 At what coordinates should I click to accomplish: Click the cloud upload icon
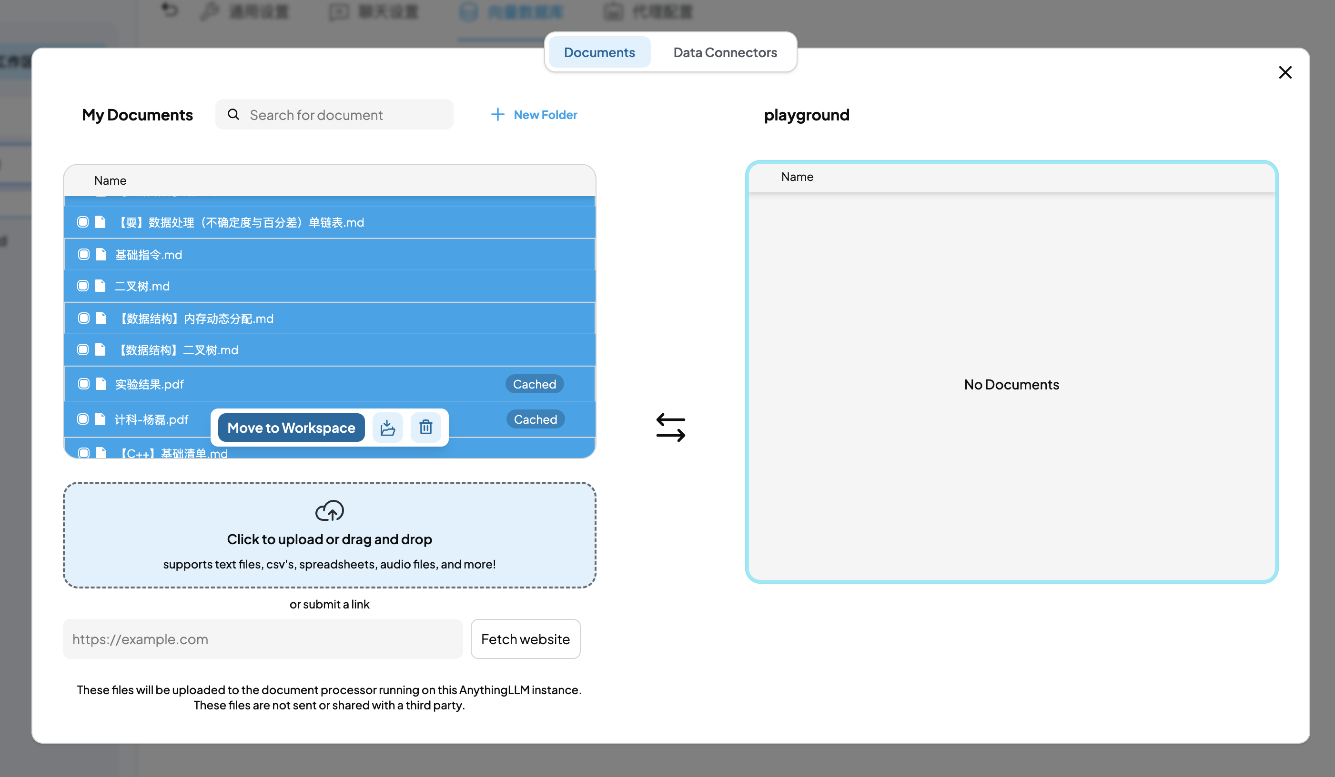click(329, 511)
